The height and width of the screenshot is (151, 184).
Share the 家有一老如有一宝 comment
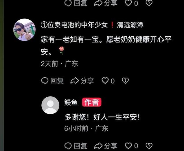coord(82,81)
